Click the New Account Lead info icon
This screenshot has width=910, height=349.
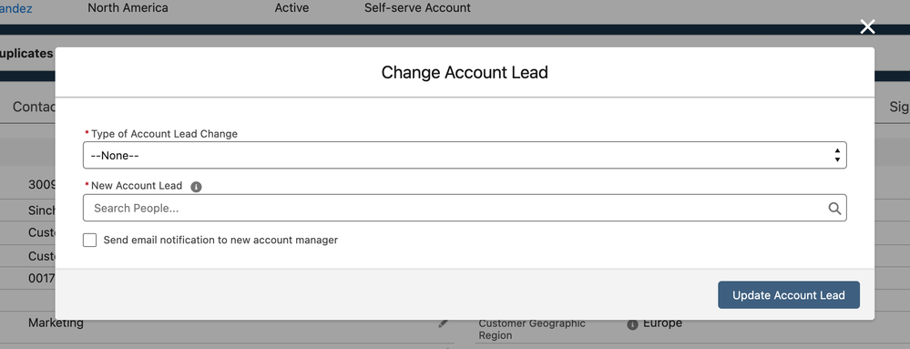196,187
